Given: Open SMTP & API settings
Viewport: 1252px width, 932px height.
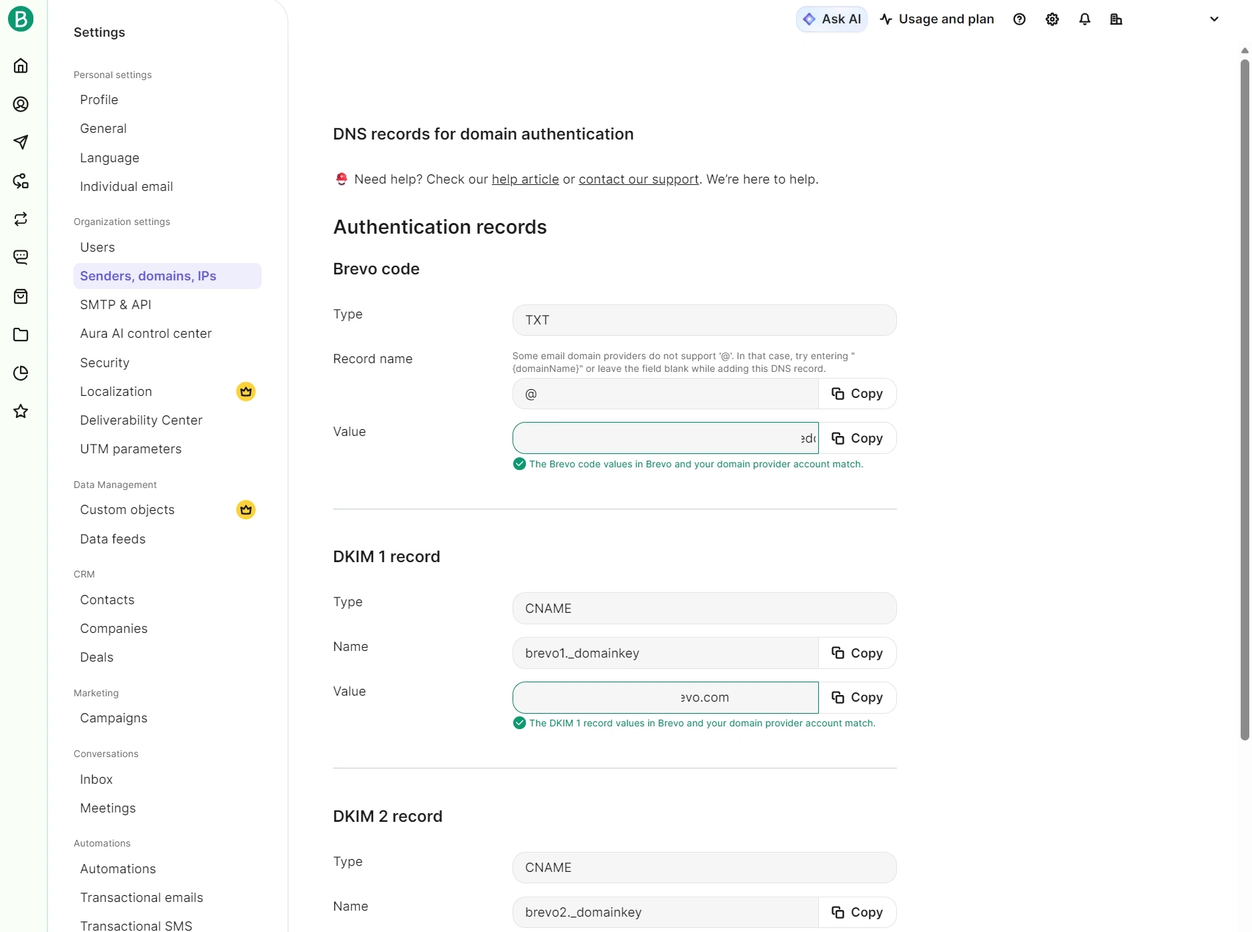Looking at the screenshot, I should pos(115,304).
